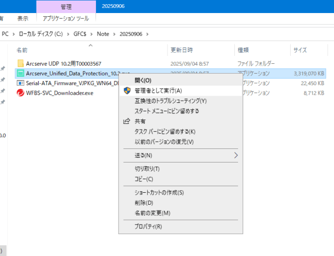Sort by 更新日時 column header
The image size is (334, 256).
pyautogui.click(x=182, y=50)
